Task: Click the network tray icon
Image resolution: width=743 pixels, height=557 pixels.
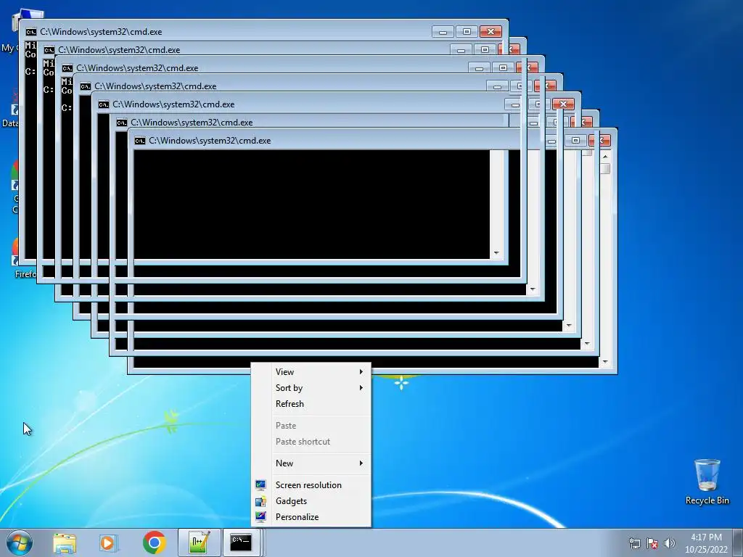Action: tap(634, 543)
